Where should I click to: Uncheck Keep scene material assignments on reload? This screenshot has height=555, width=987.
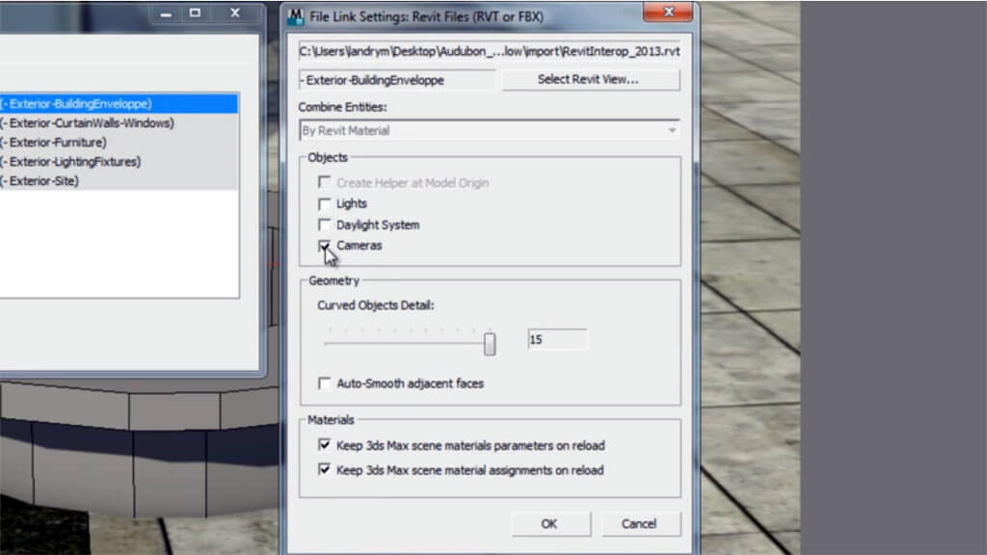pyautogui.click(x=324, y=470)
